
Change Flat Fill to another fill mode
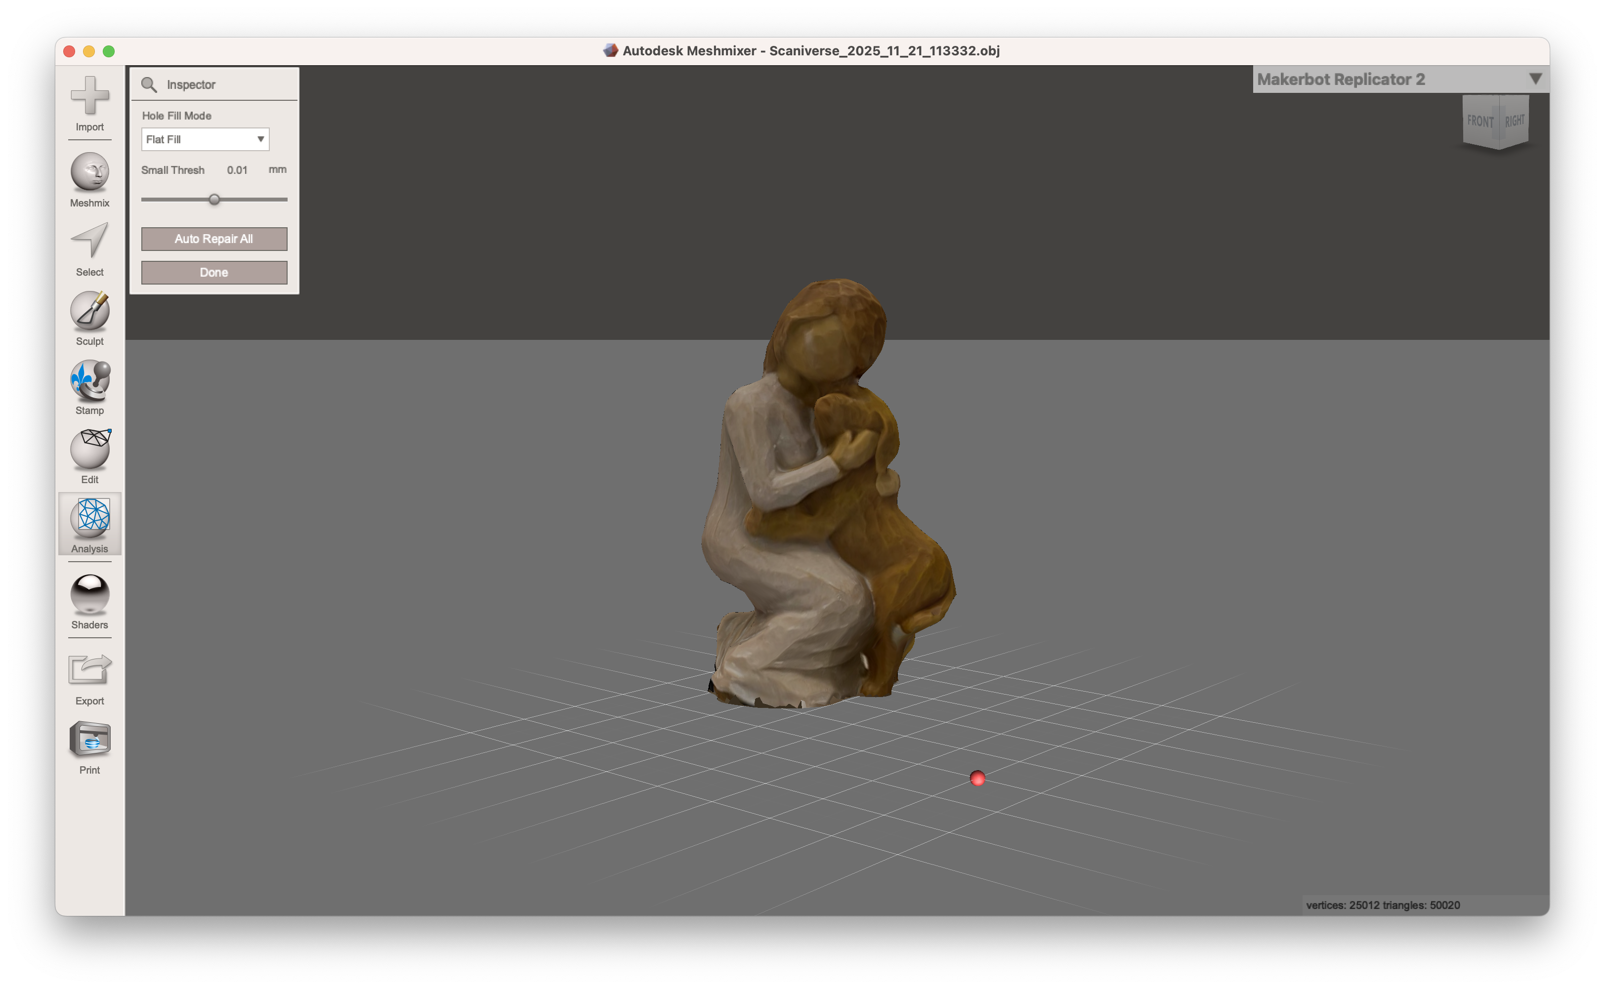click(x=205, y=139)
